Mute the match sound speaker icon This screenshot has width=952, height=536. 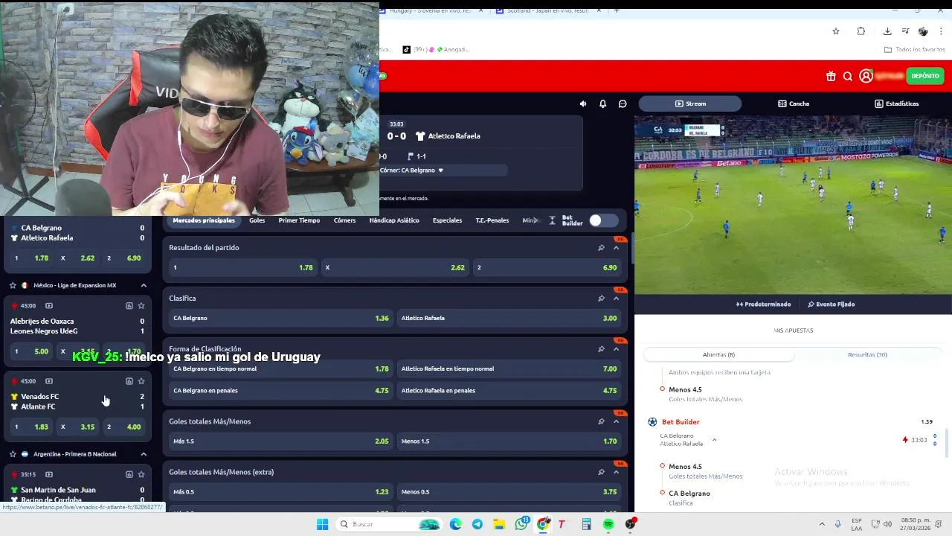tap(583, 103)
